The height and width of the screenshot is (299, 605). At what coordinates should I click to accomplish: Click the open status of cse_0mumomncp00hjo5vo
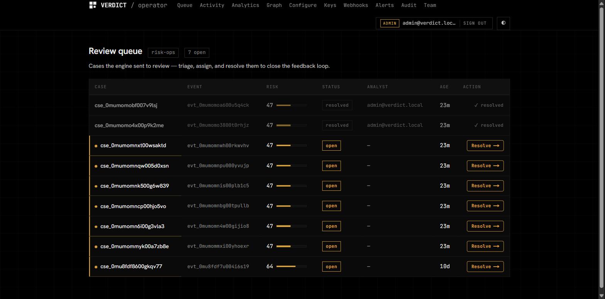331,206
